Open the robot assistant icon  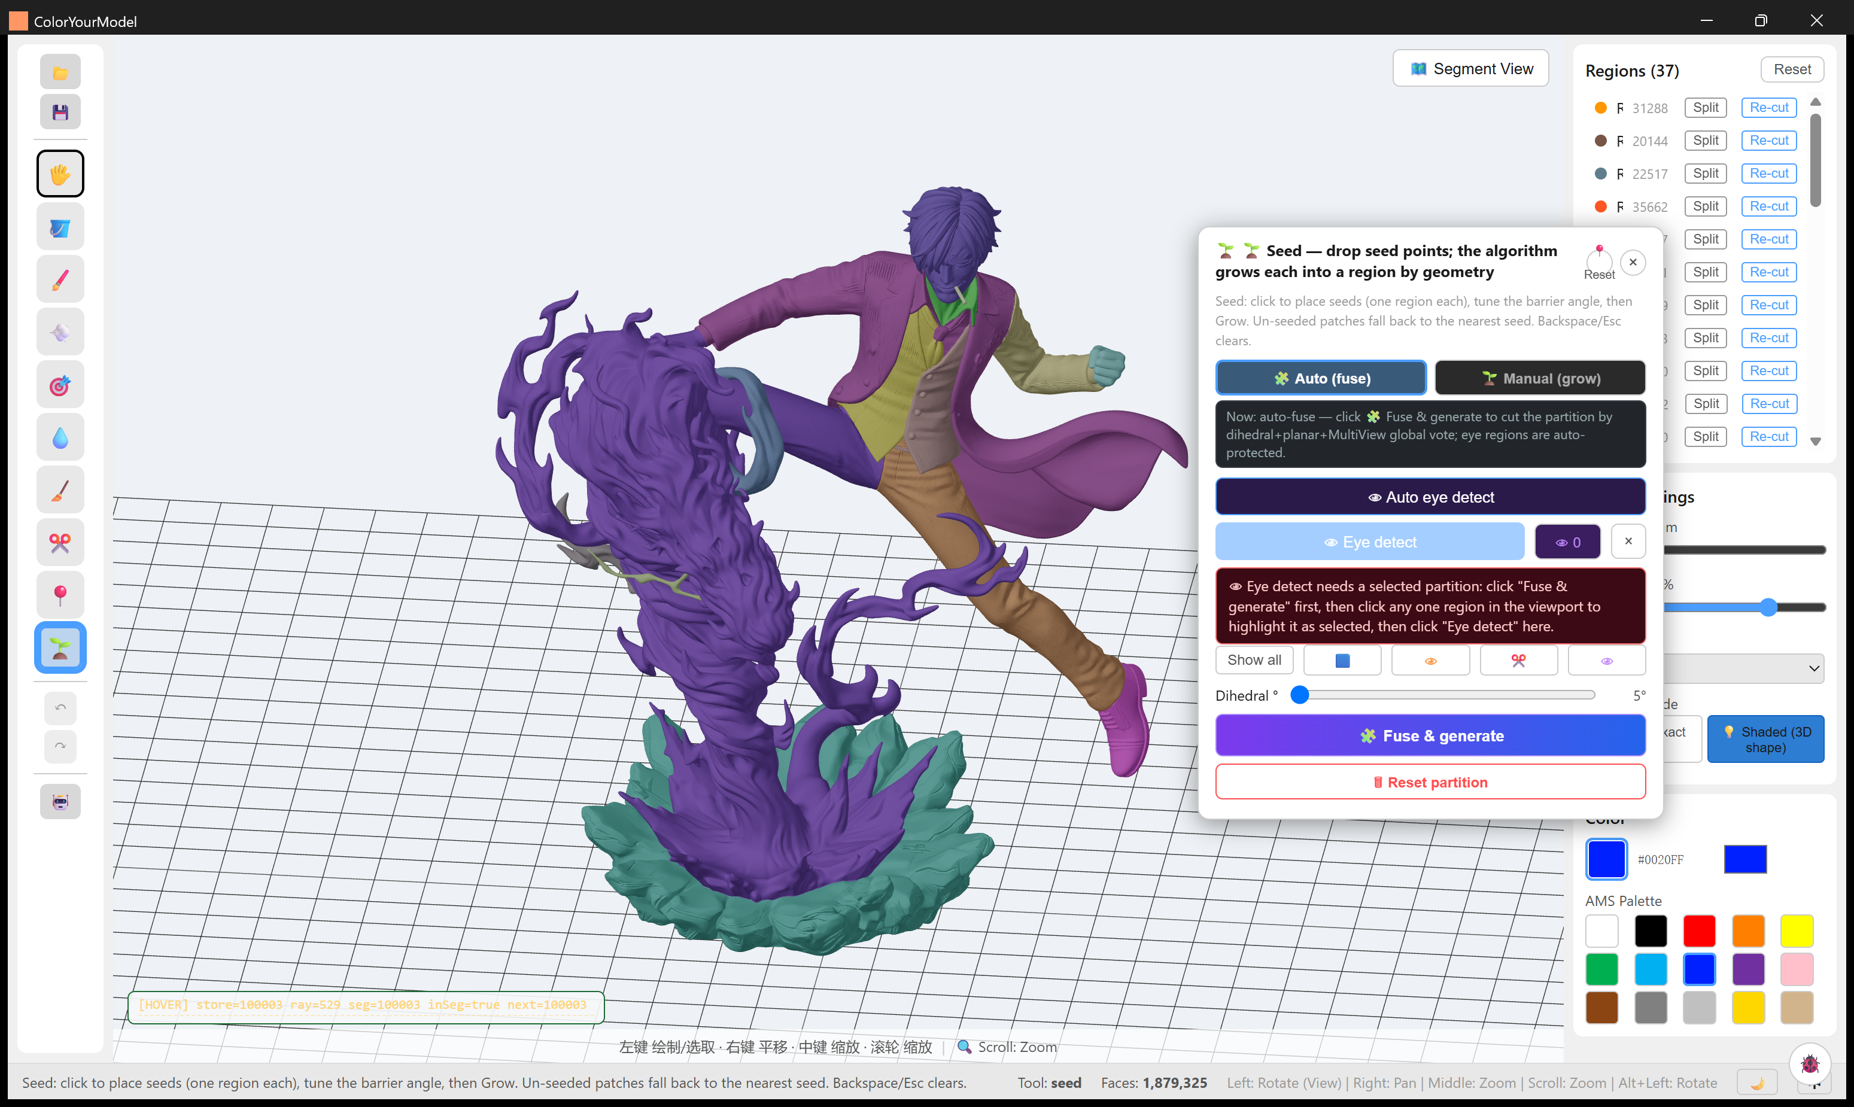coord(60,802)
